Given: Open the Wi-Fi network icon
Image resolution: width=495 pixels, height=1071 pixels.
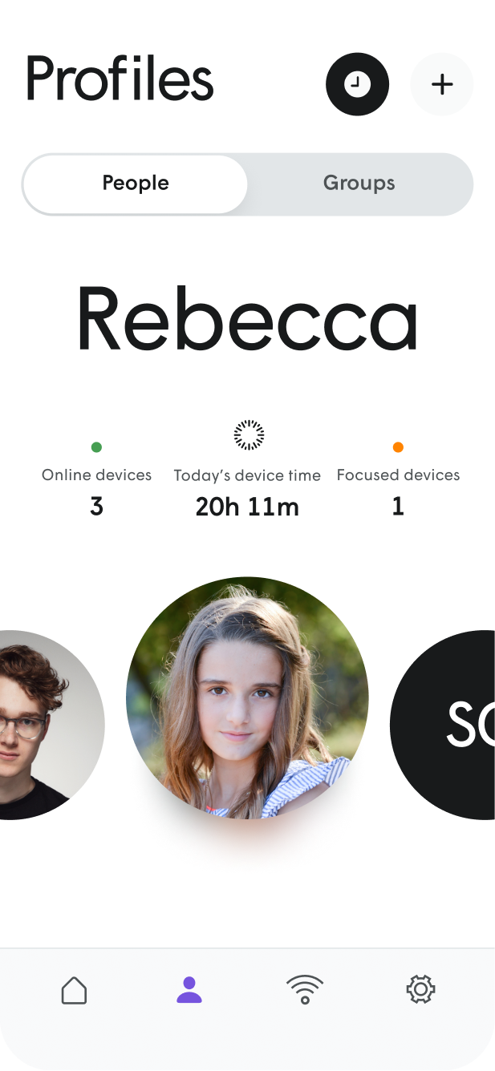Looking at the screenshot, I should coord(305,990).
